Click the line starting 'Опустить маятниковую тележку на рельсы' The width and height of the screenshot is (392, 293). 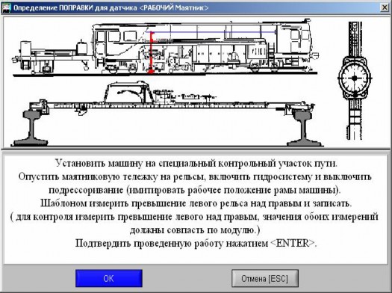(x=195, y=176)
